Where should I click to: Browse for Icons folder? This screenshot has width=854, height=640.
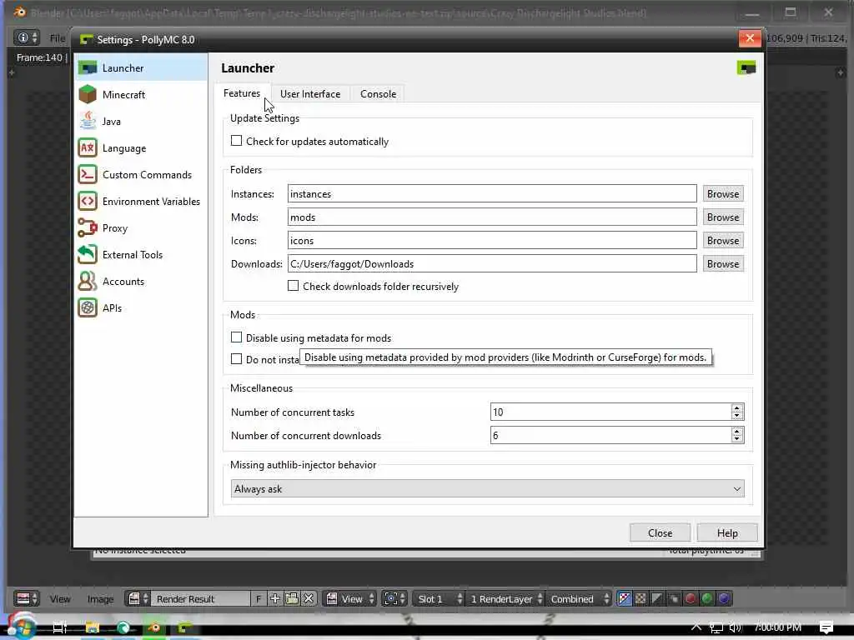click(723, 241)
